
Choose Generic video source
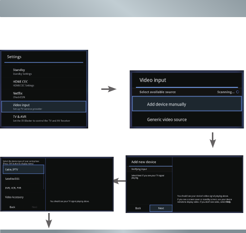coord(187,119)
